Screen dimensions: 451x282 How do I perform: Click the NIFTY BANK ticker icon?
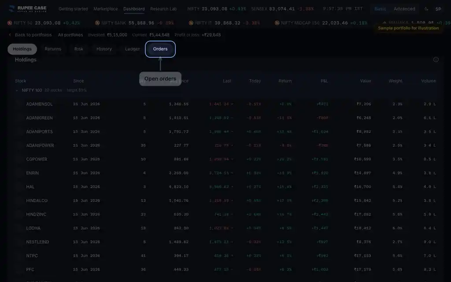click(97, 23)
